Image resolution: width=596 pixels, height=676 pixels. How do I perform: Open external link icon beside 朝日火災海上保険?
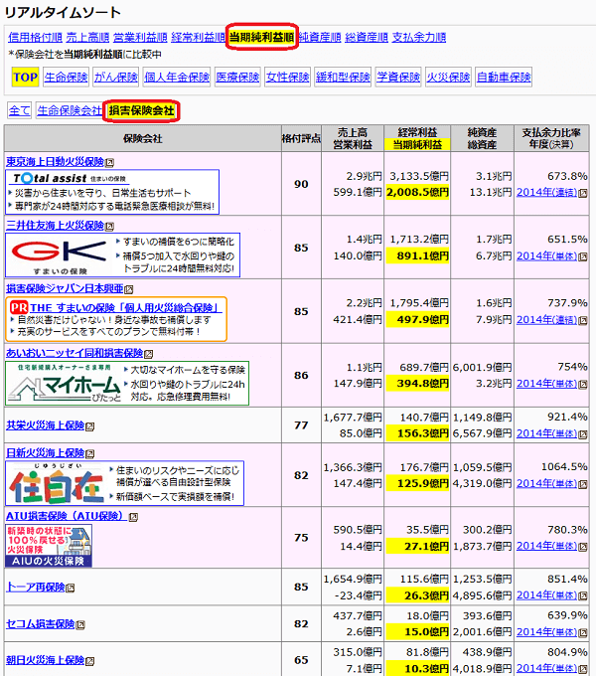[90, 661]
